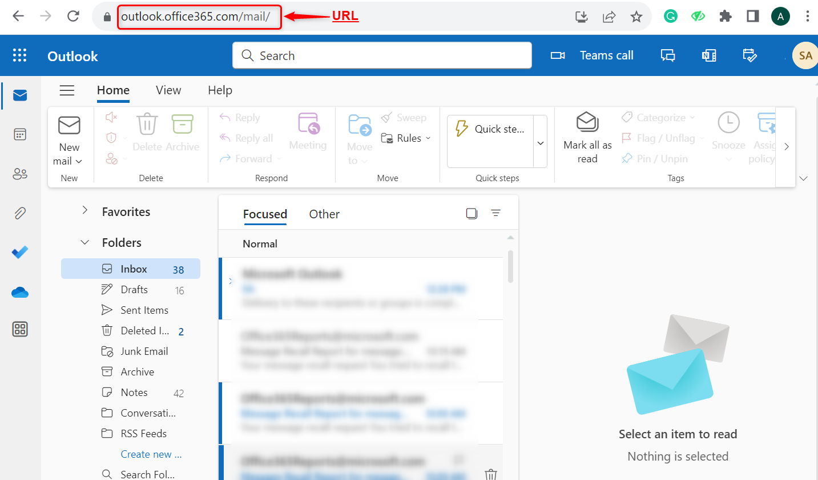Go back with the browser back arrow
The height and width of the screenshot is (480, 818).
click(18, 17)
